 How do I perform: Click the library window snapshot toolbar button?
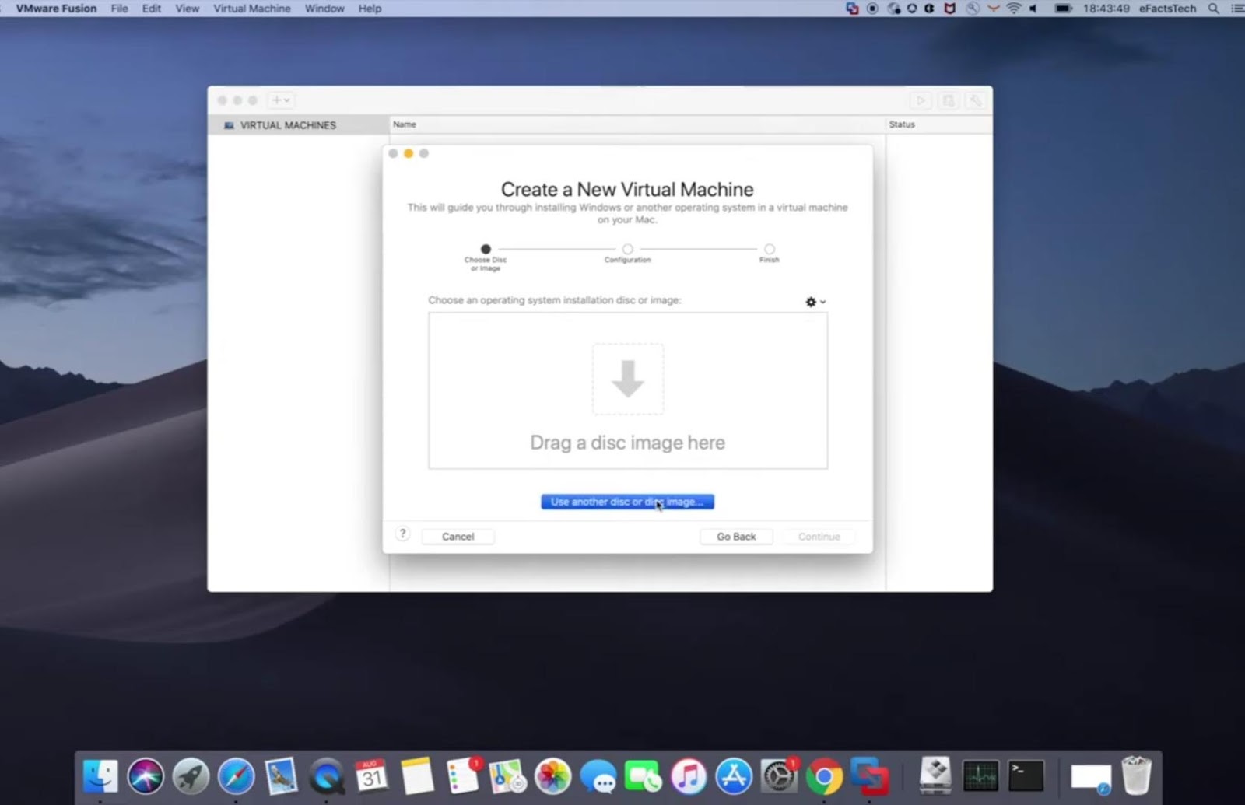[x=949, y=100]
